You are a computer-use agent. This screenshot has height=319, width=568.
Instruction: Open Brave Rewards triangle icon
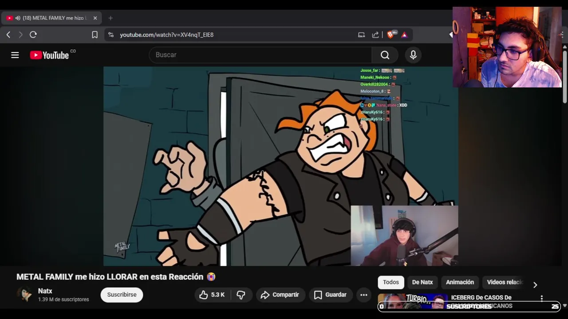(404, 35)
